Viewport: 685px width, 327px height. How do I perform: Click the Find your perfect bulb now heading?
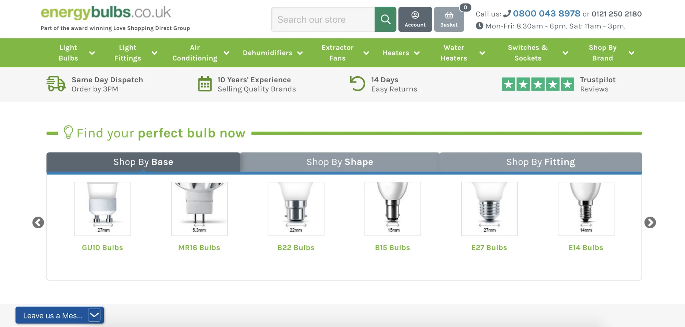(161, 133)
